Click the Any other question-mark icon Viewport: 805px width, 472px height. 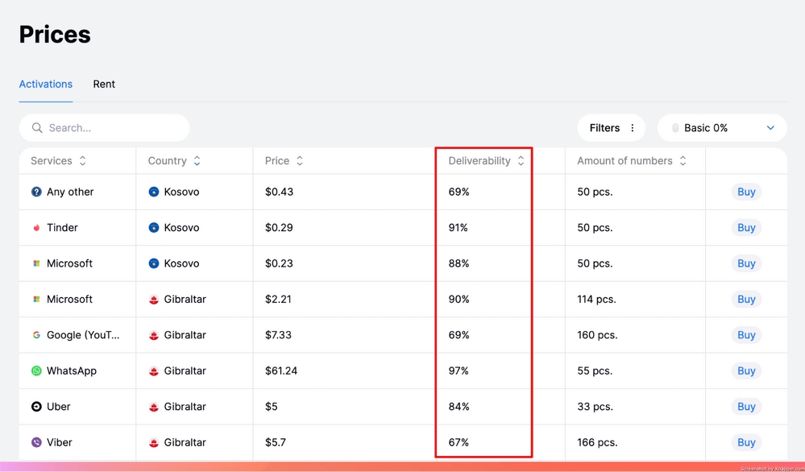coord(36,192)
